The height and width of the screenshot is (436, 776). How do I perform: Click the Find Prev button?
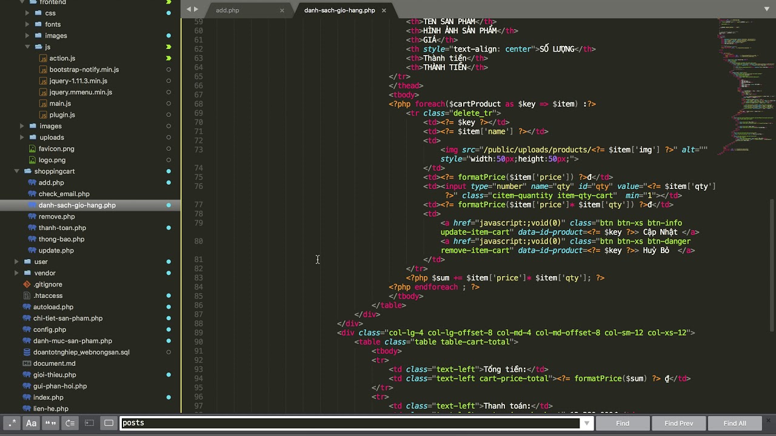pyautogui.click(x=679, y=423)
